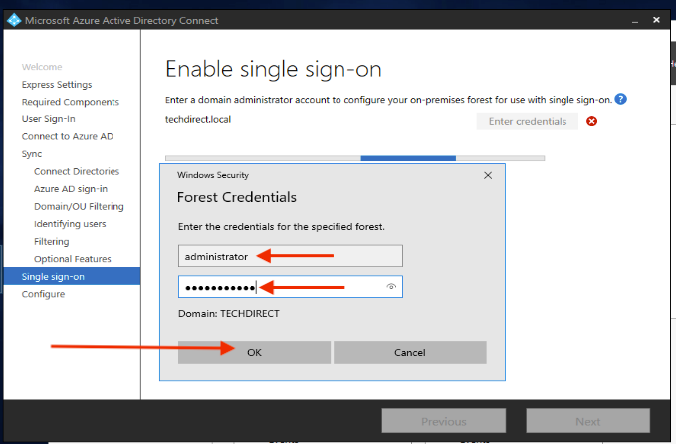This screenshot has width=676, height=444.
Task: Click the Next button
Action: (x=588, y=421)
